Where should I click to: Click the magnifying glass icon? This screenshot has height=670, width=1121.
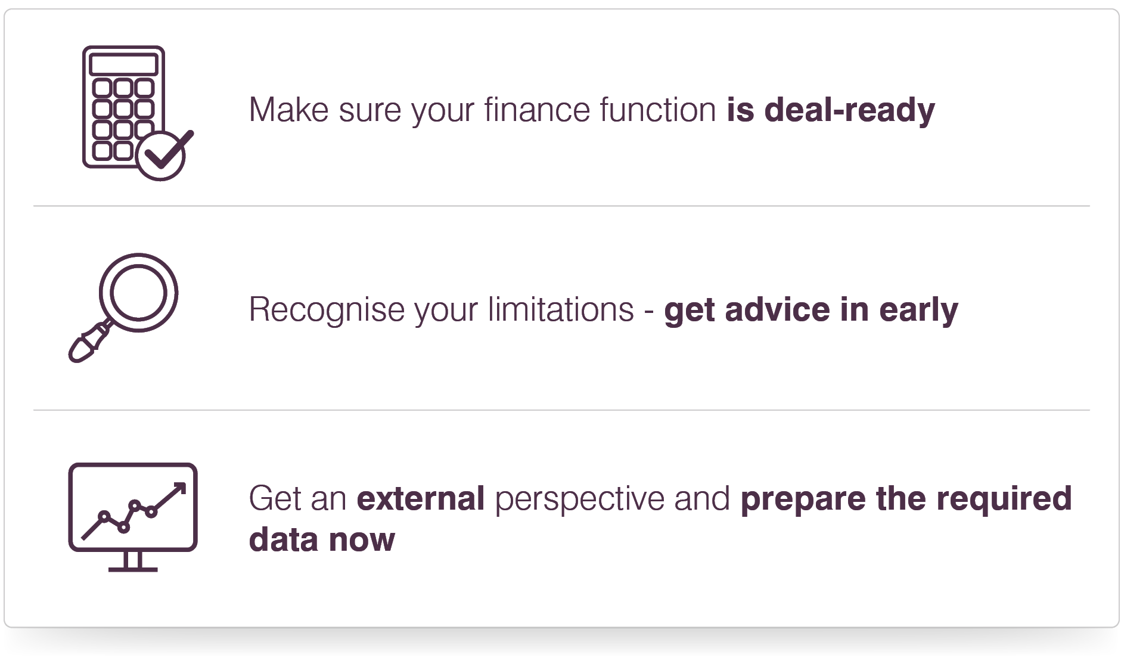123,308
